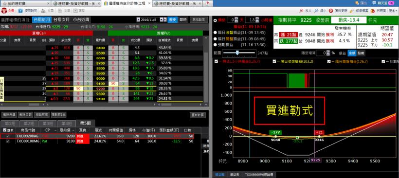Click the 放大 zoom-in magnifier icon

click(301, 11)
